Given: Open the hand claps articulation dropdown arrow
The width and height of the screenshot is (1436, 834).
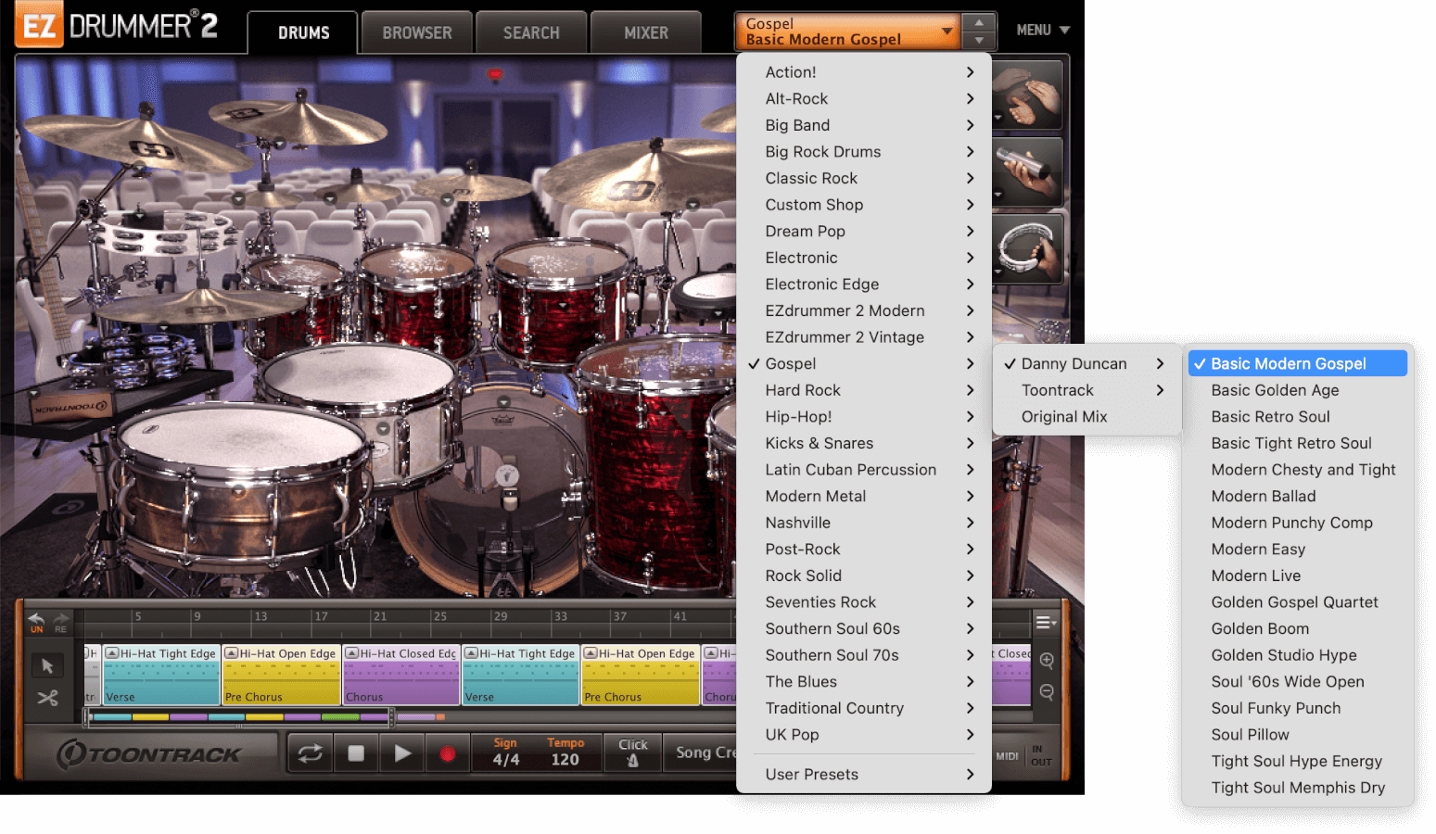Looking at the screenshot, I should coord(998,118).
